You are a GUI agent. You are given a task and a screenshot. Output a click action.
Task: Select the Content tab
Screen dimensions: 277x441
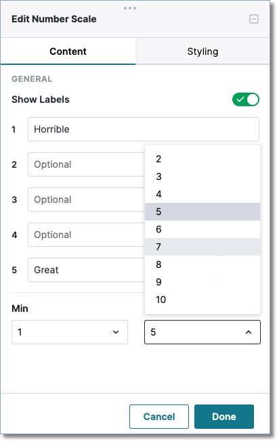68,51
